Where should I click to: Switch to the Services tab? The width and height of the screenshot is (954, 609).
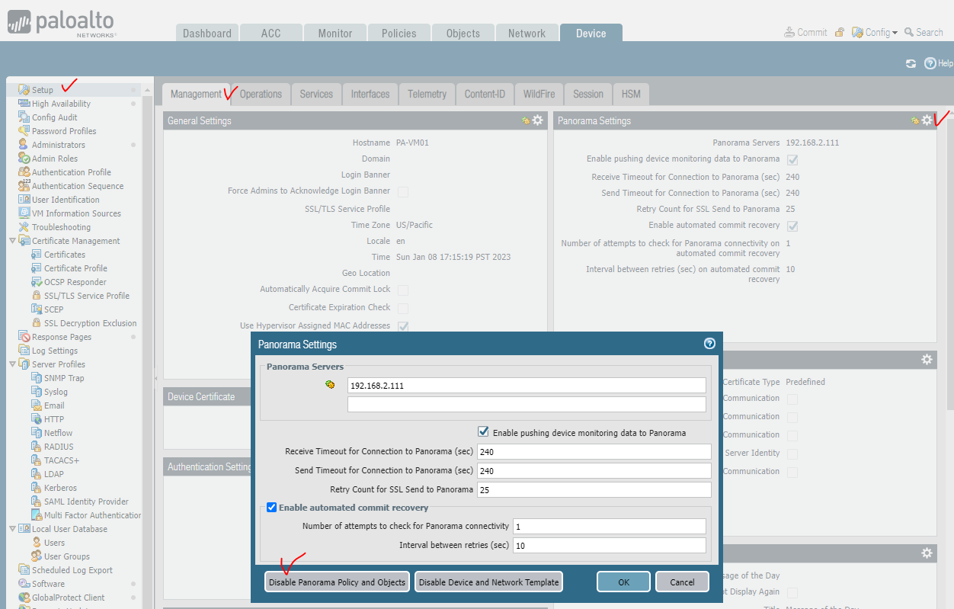click(316, 94)
